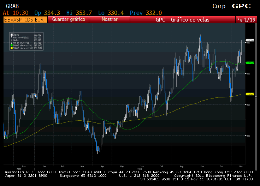Image resolution: width=260 pixels, height=186 pixels.
Task: Click the Copyright 2011 Bloomberg Finance L.P. text
Action: click(213, 175)
